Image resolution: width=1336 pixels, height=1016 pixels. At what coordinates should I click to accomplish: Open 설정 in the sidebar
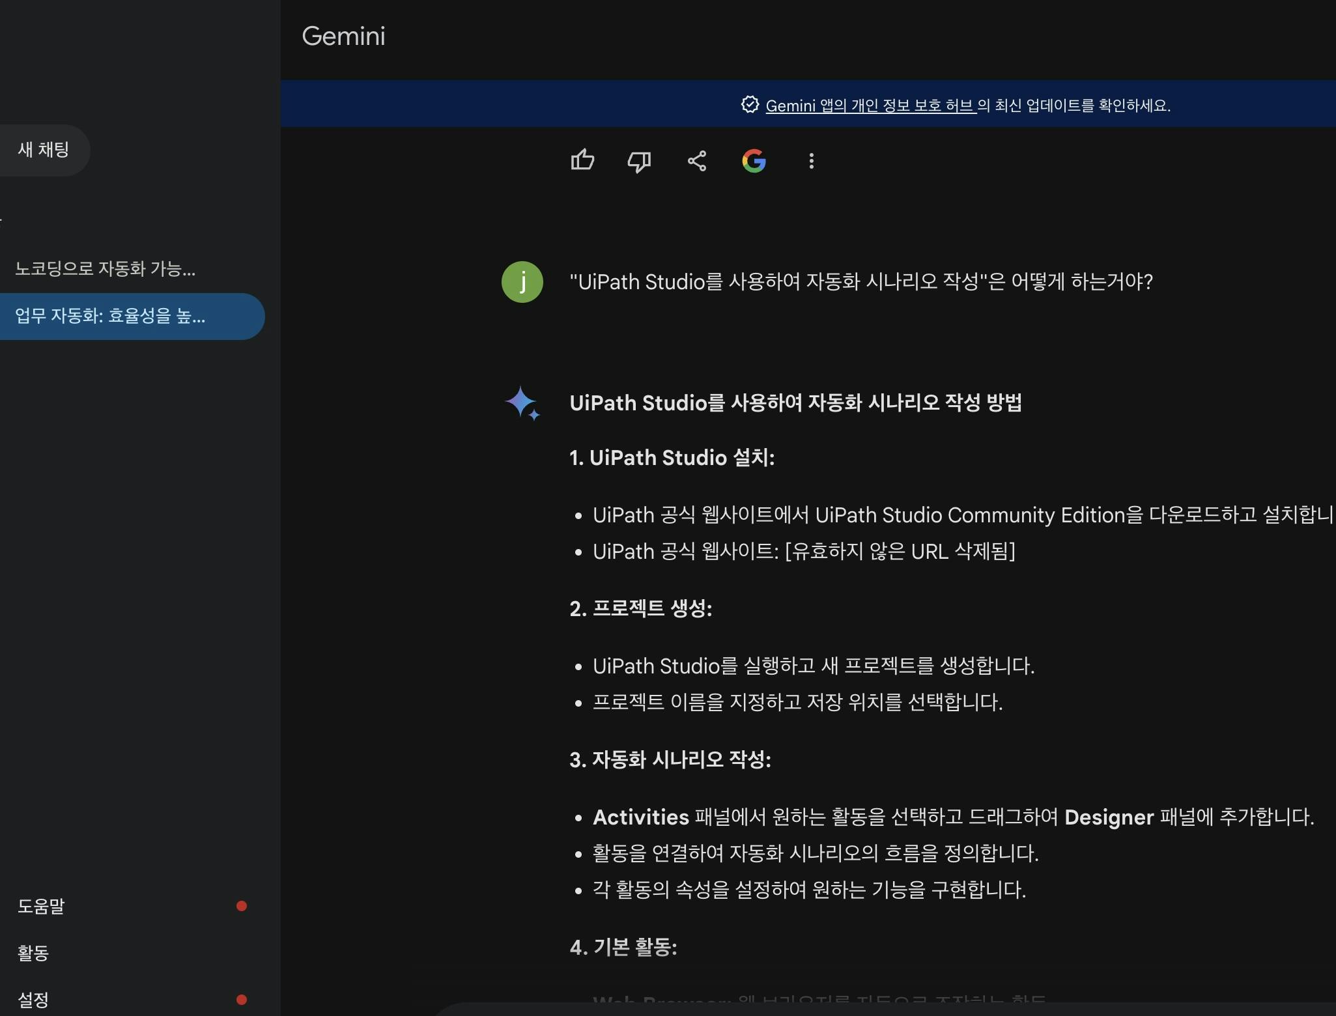point(33,1000)
